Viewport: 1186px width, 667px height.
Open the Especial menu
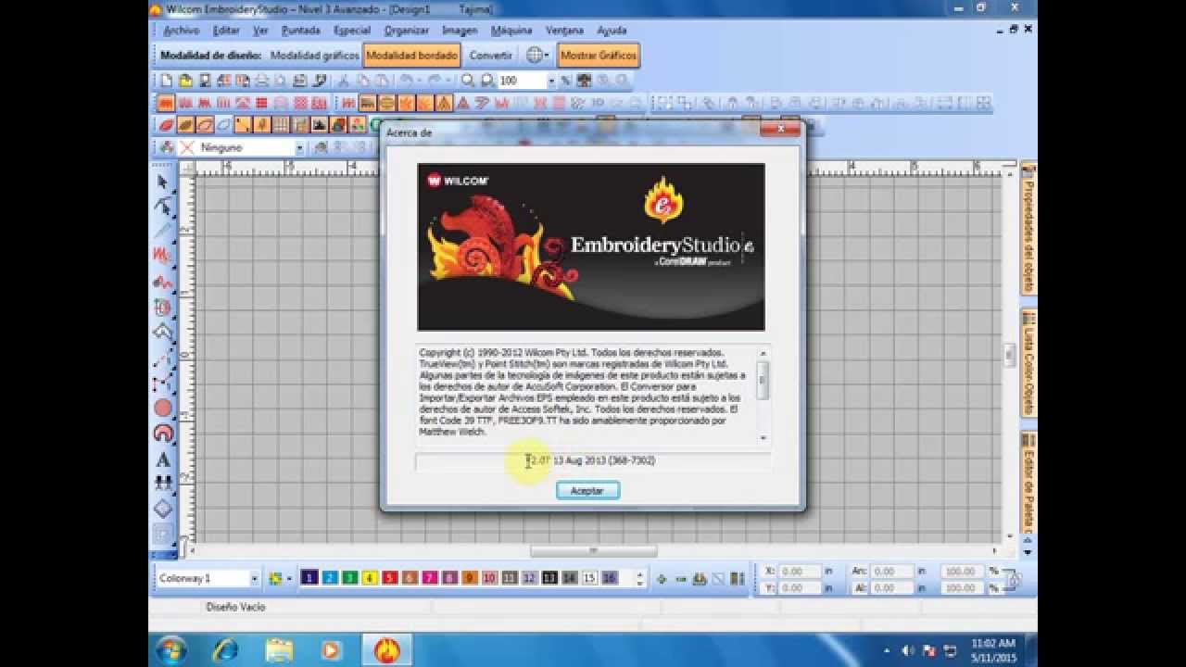tap(352, 31)
